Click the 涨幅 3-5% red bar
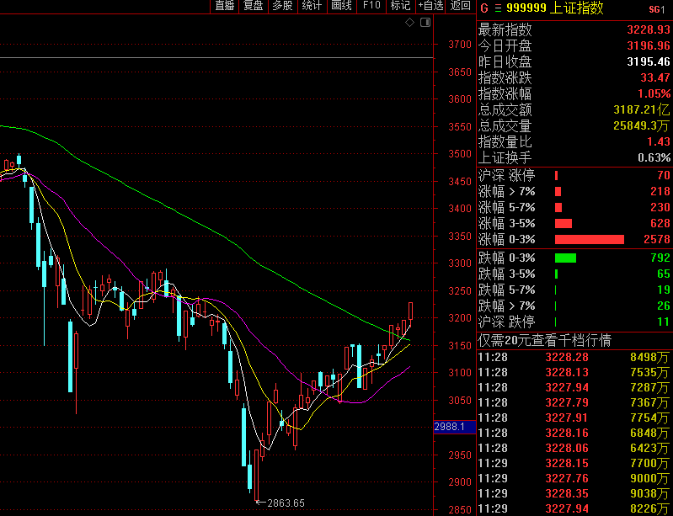The height and width of the screenshot is (516, 673). click(x=564, y=223)
